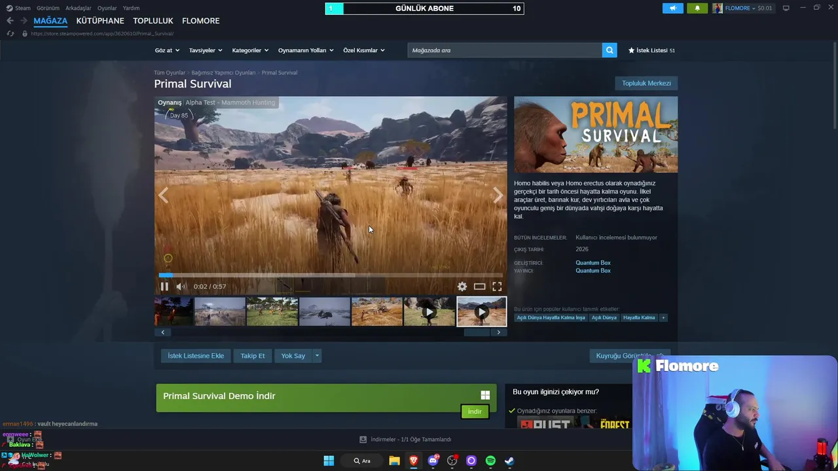Open the Tüm Oyunlar breadcrumb
The height and width of the screenshot is (471, 838).
[x=170, y=73]
